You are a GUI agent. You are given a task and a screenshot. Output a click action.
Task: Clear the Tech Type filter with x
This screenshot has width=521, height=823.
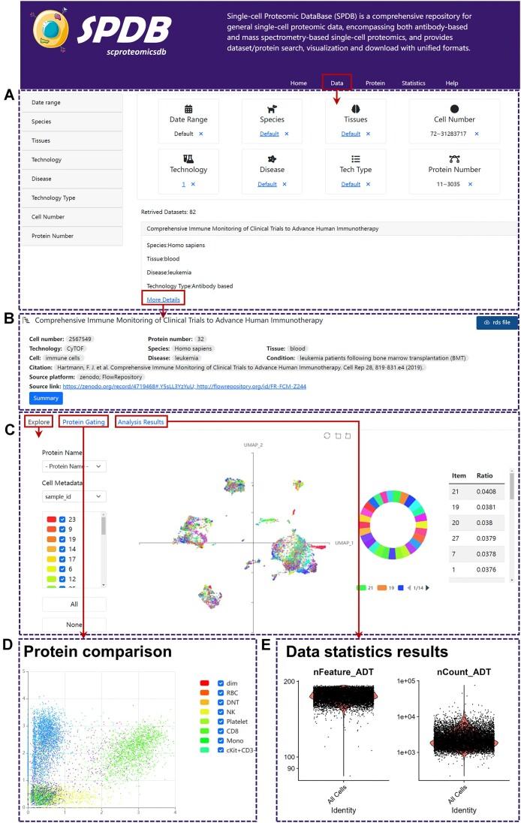[368, 184]
